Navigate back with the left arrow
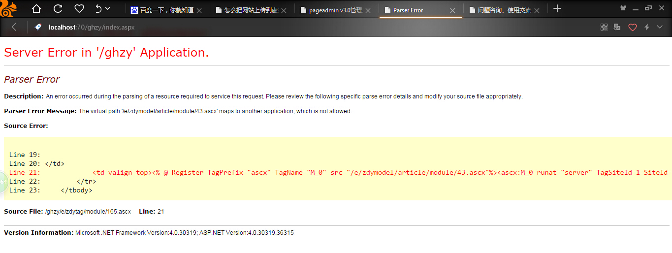The image size is (672, 253). 14,27
